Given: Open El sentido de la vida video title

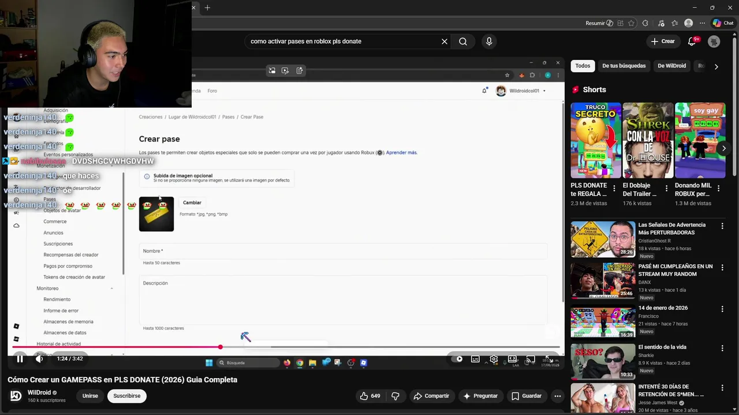Looking at the screenshot, I should (x=662, y=347).
